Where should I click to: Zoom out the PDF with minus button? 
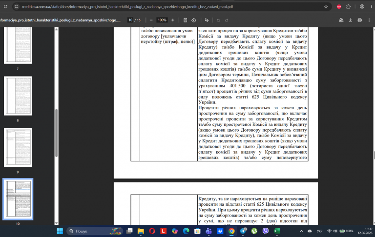(151, 20)
